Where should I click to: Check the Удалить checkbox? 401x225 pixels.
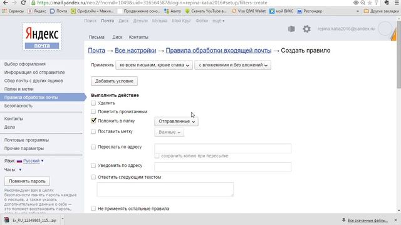(x=93, y=102)
